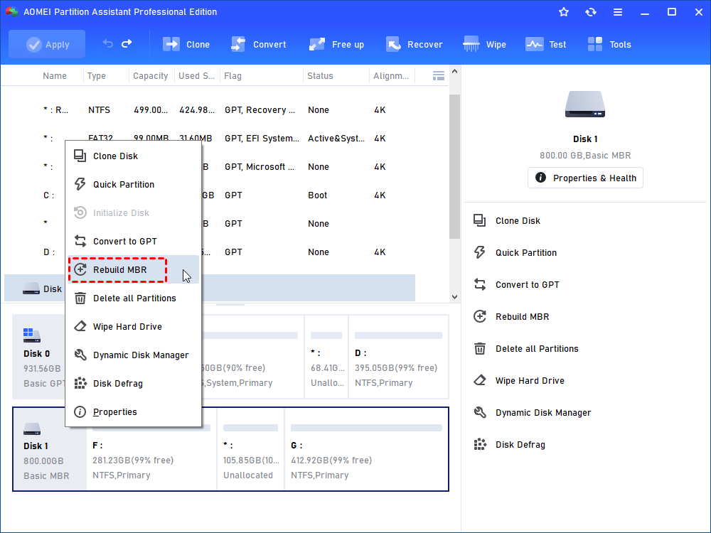This screenshot has height=533, width=711.
Task: Open the Tools toolbar menu
Action: 609,44
